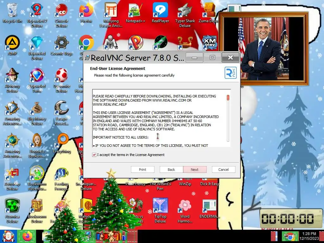This screenshot has width=324, height=243.
Task: Click the installer icon in the title bar
Action: (x=87, y=58)
